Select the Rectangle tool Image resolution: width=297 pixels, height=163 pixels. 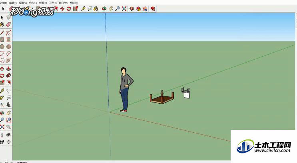pos(2,40)
